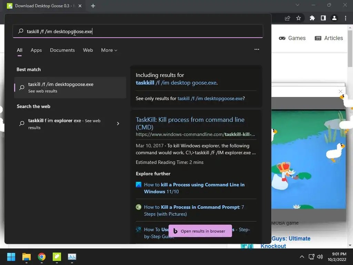Open How to kill a Process using Command Line
The height and width of the screenshot is (265, 353).
[194, 188]
